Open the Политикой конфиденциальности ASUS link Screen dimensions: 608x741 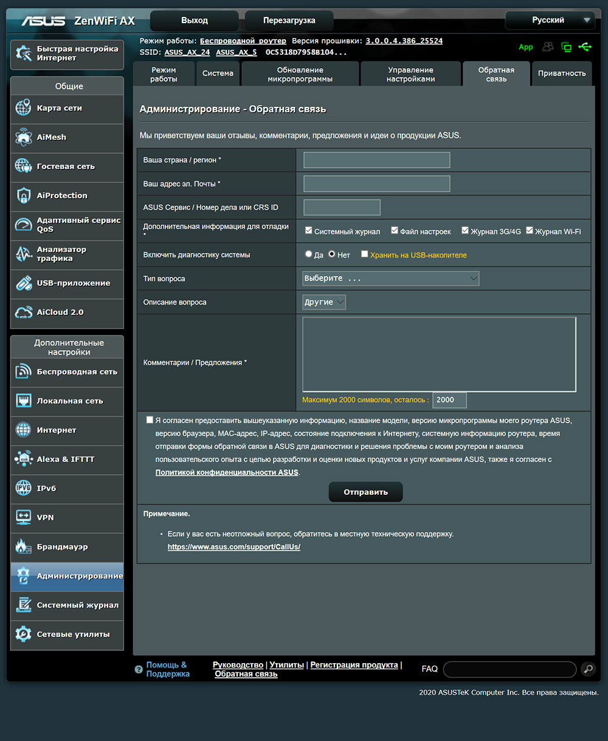(x=227, y=472)
